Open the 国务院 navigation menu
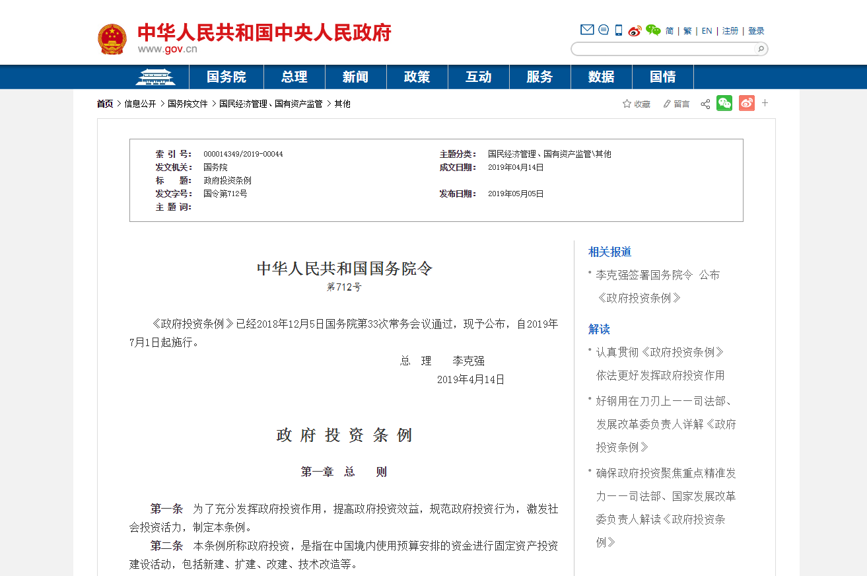Image resolution: width=867 pixels, height=576 pixels. coord(226,77)
